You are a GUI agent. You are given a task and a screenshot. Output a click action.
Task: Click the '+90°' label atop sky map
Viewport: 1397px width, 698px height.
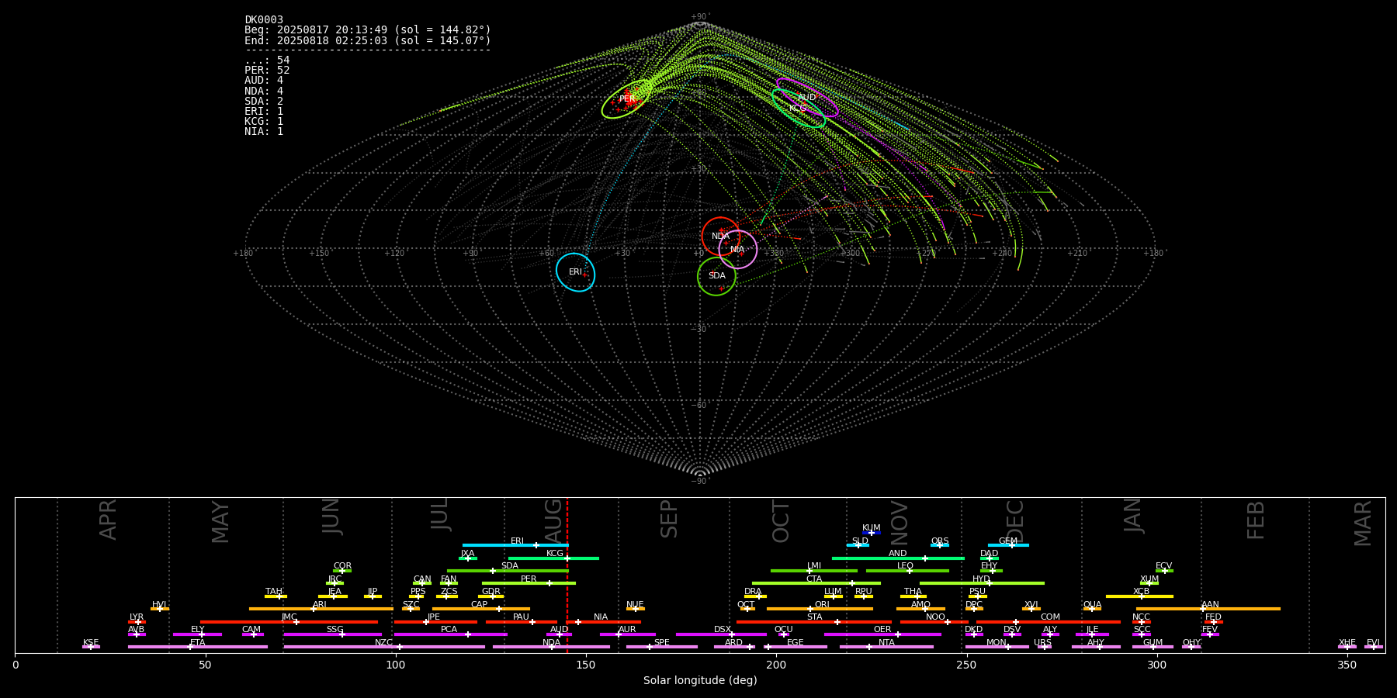pyautogui.click(x=700, y=17)
